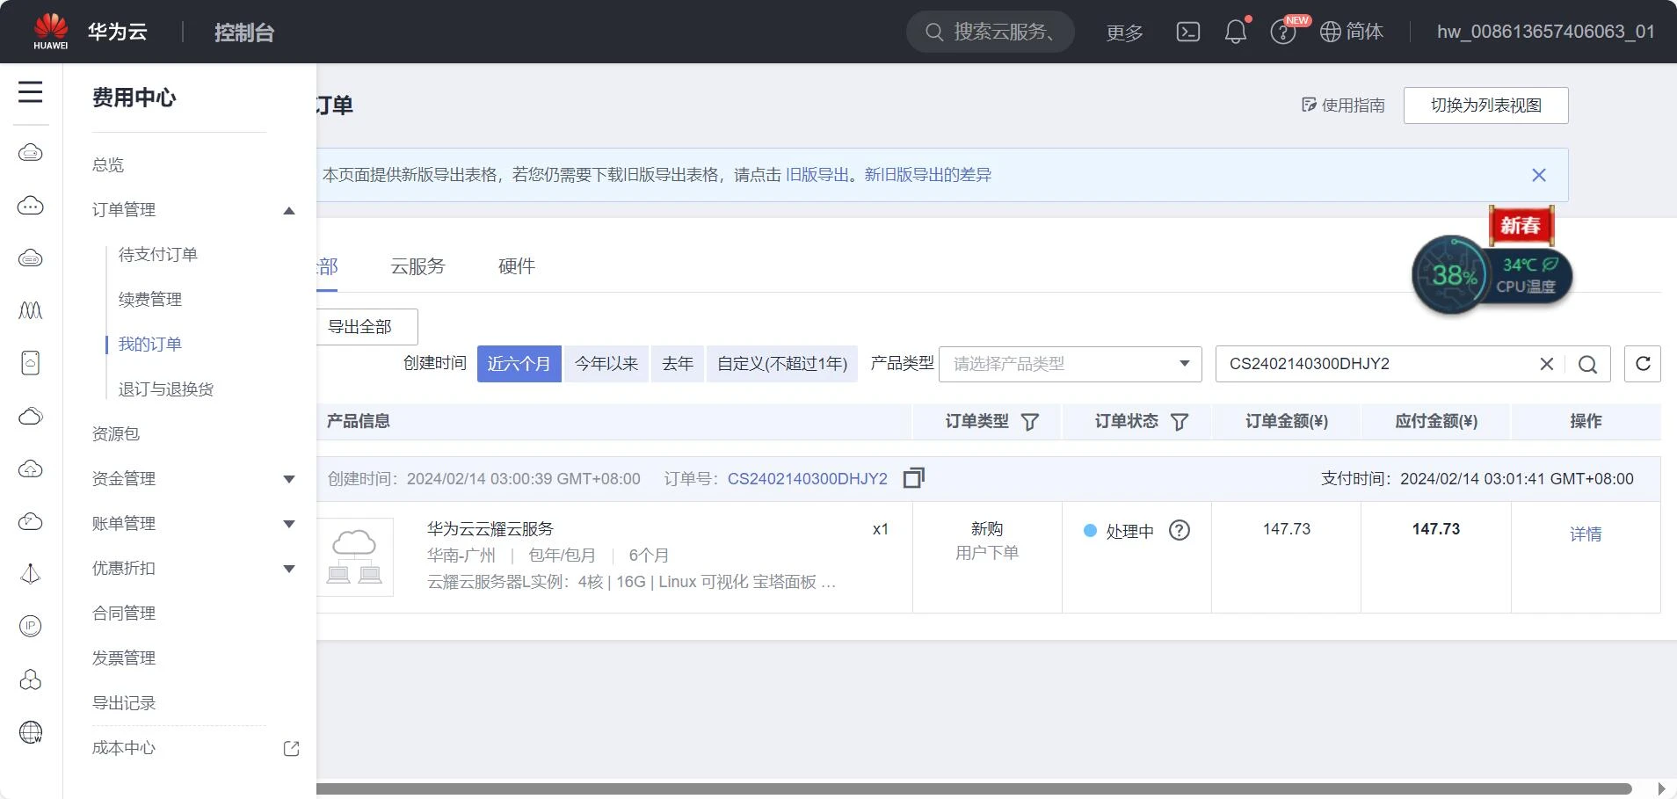Click 切换为列表视图 button
1677x799 pixels.
pyautogui.click(x=1485, y=105)
